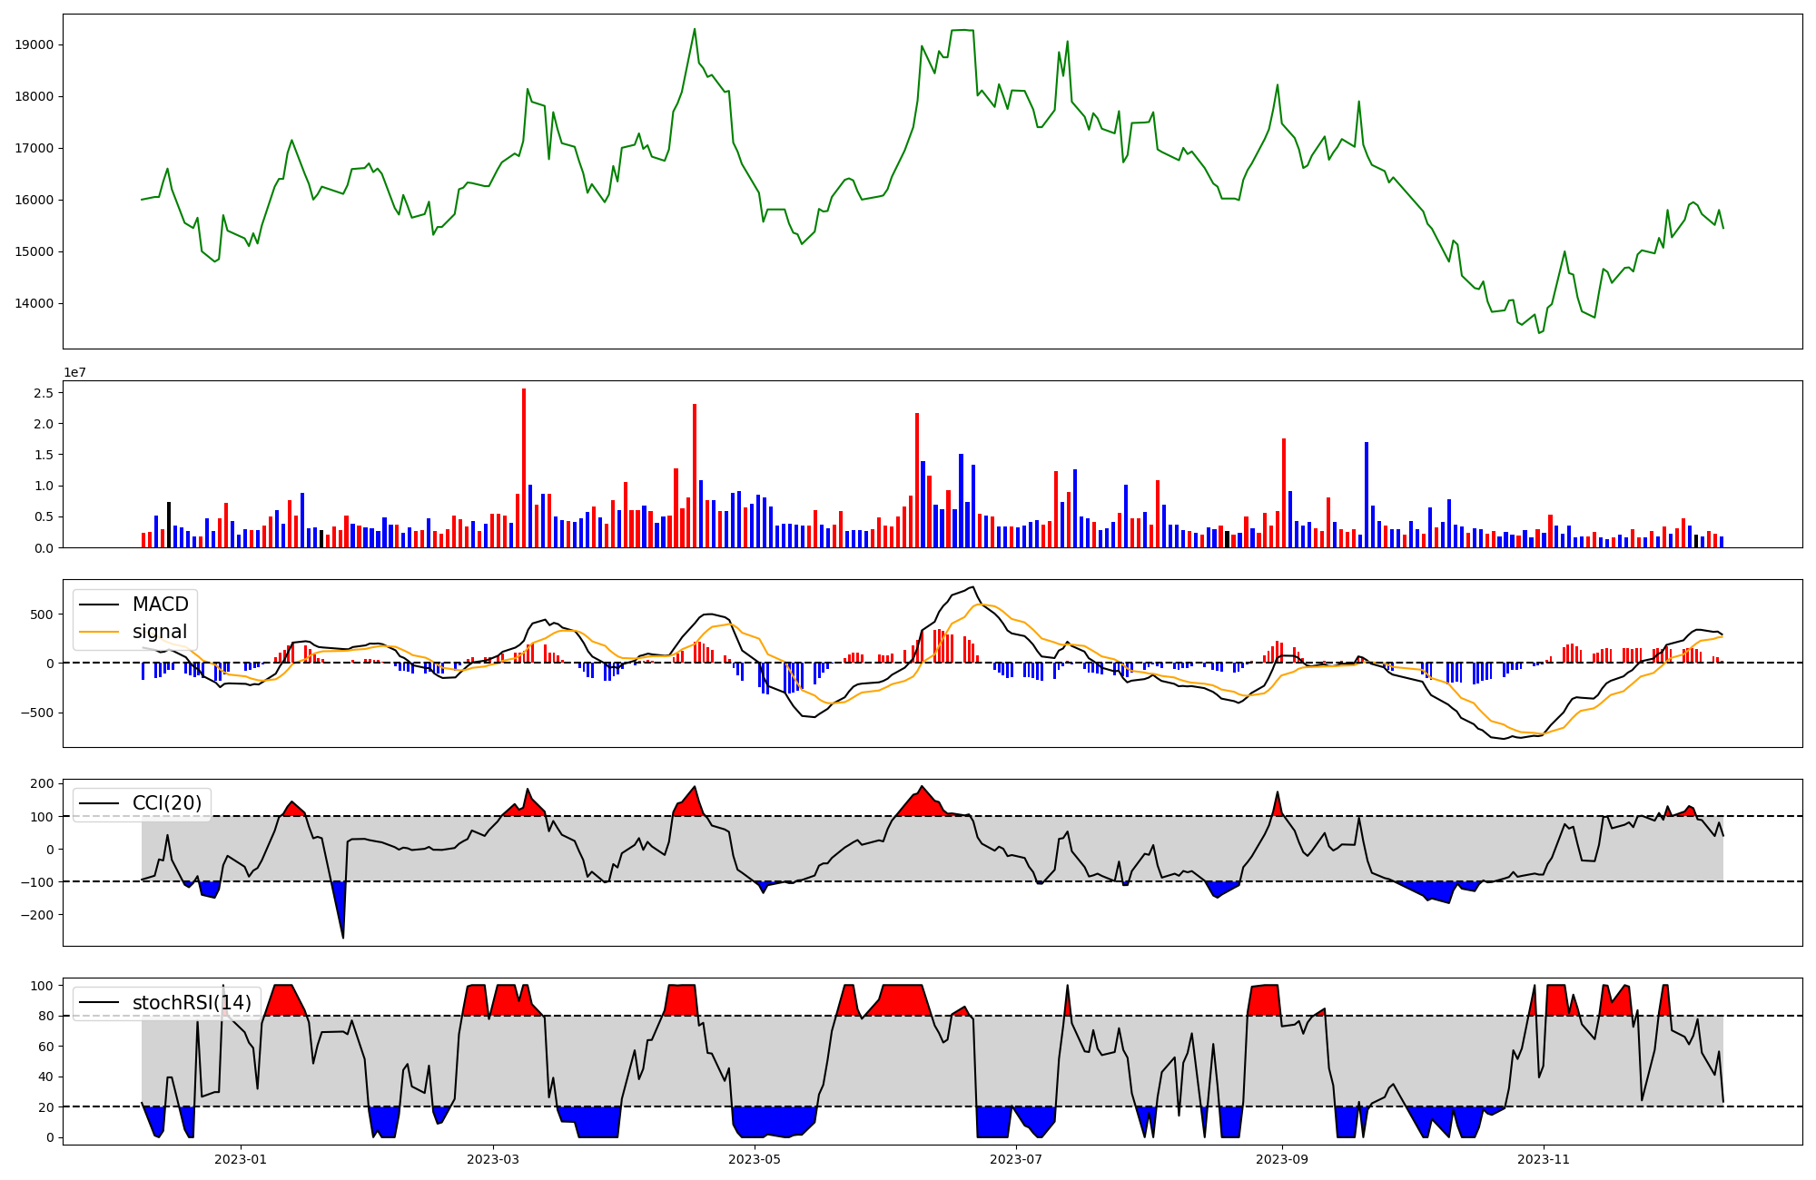This screenshot has width=1816, height=1180.
Task: Click the orange signal legend line
Action: (100, 632)
